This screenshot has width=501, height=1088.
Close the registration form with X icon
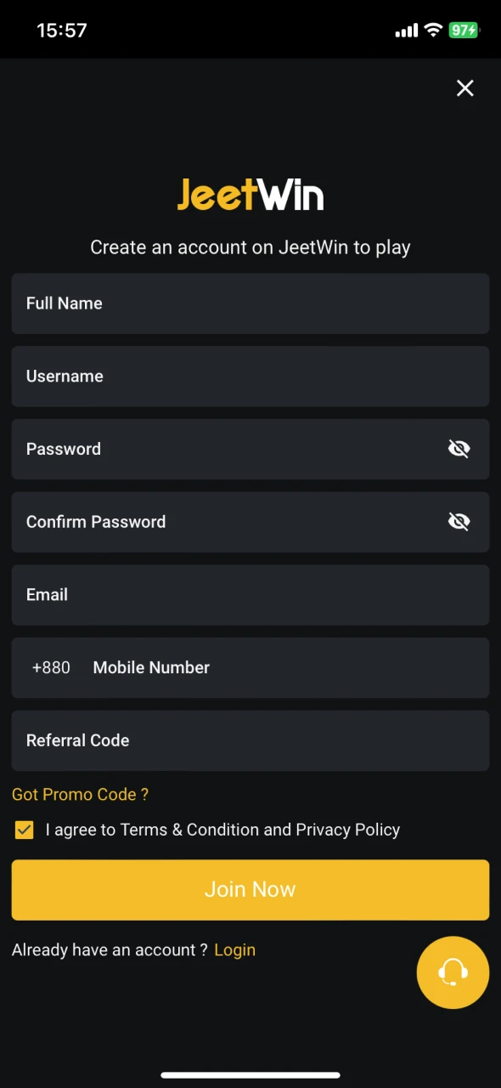point(464,88)
